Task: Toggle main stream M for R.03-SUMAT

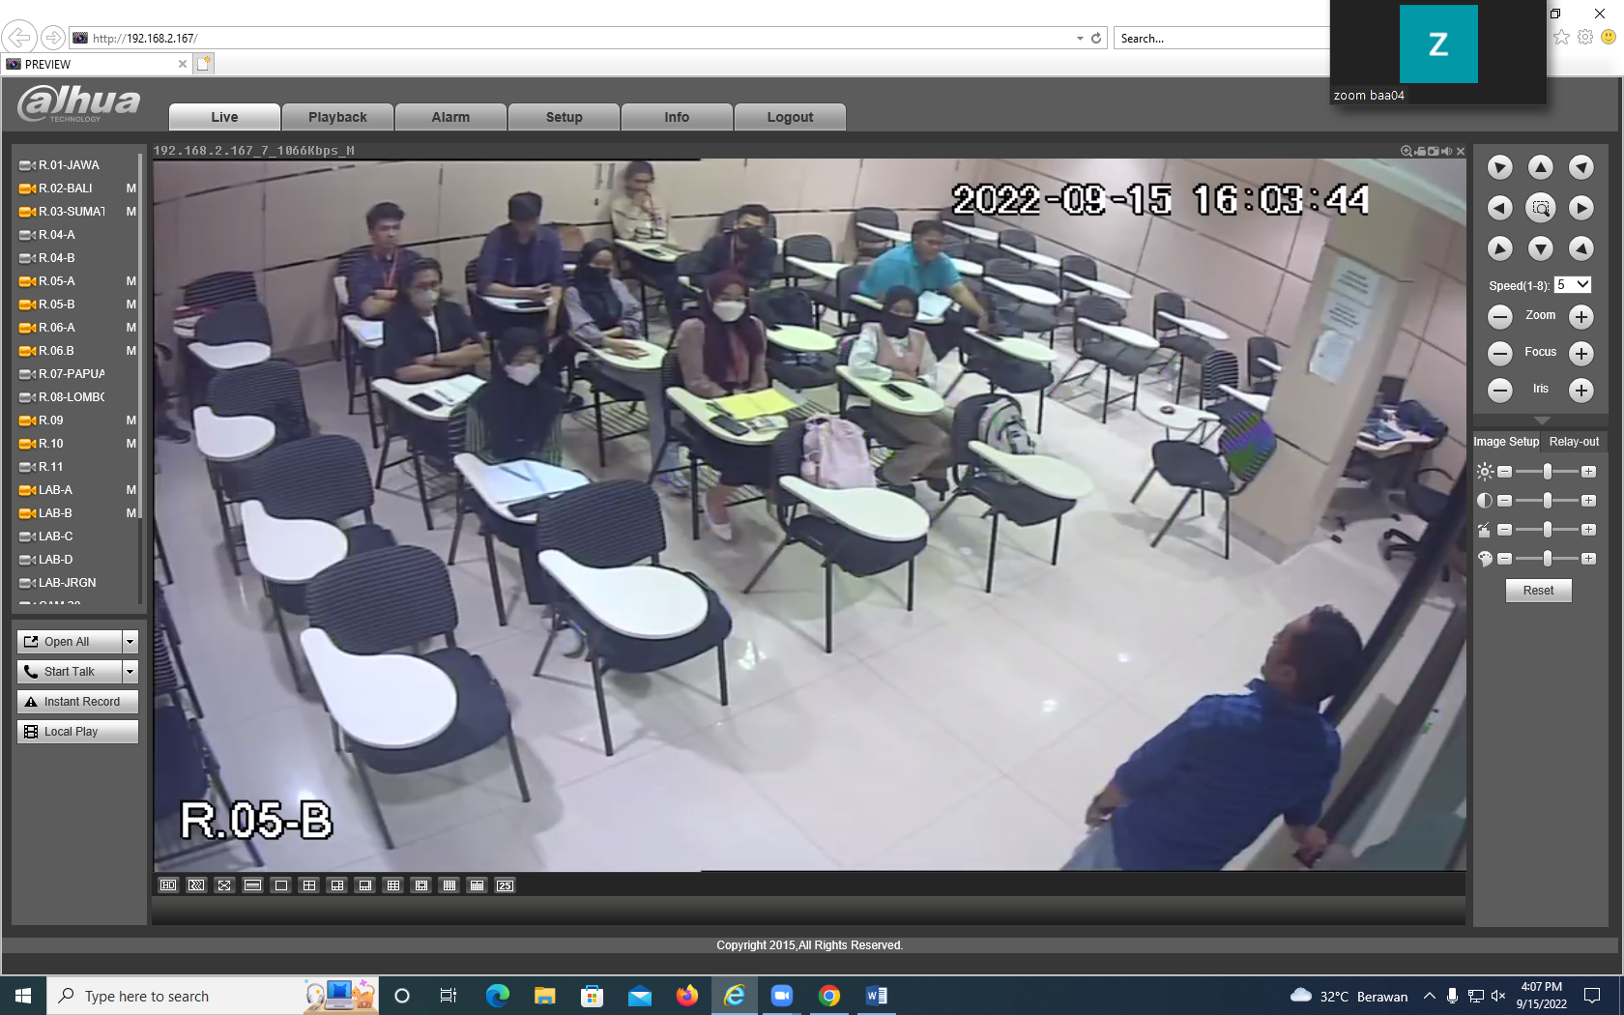Action: (x=130, y=212)
